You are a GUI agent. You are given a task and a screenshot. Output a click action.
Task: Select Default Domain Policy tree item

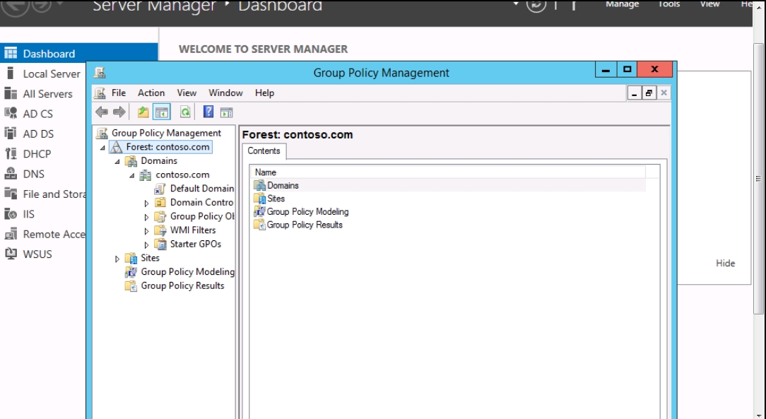(x=202, y=189)
